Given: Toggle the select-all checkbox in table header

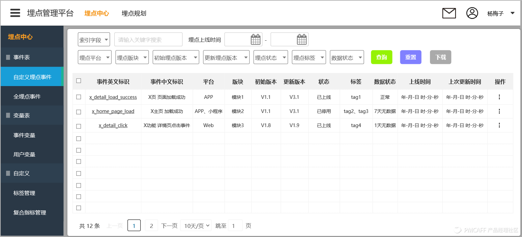Looking at the screenshot, I should tap(79, 81).
